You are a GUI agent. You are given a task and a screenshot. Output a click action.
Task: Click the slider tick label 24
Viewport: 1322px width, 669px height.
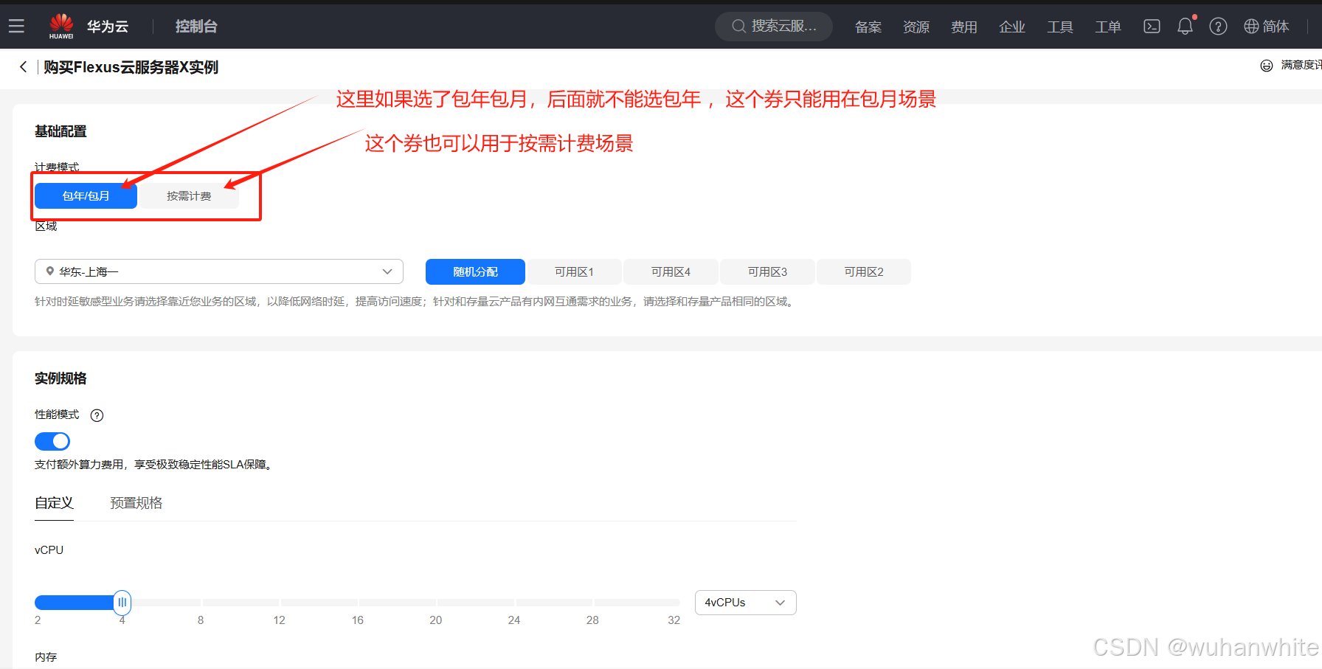514,620
